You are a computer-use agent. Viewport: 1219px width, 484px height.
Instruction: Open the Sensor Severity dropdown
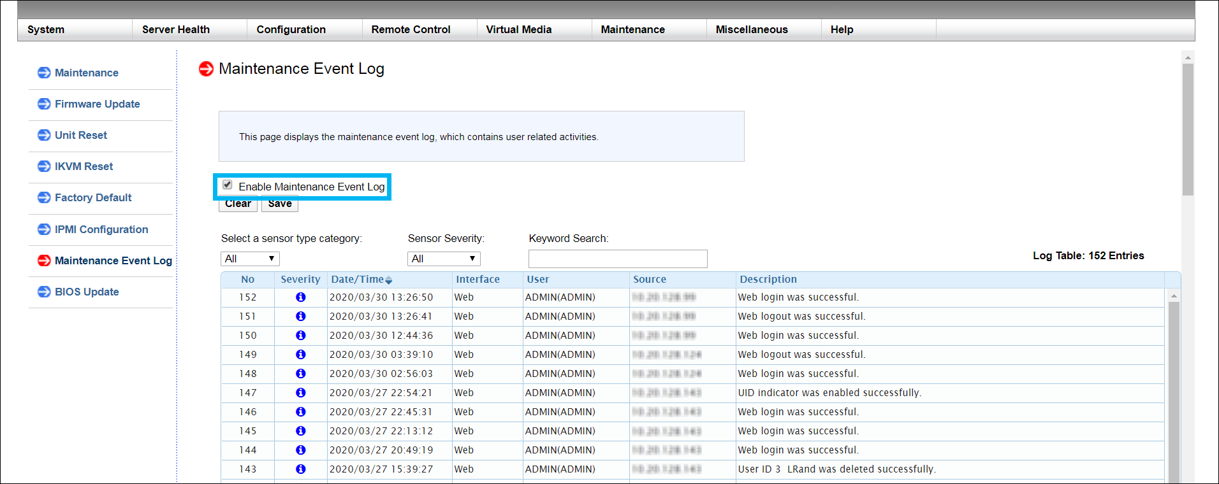tap(444, 259)
